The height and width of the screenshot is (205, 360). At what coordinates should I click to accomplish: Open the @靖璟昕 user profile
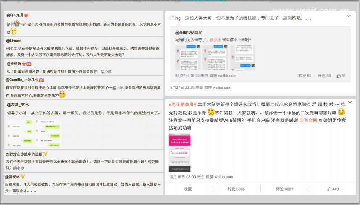tap(14, 64)
